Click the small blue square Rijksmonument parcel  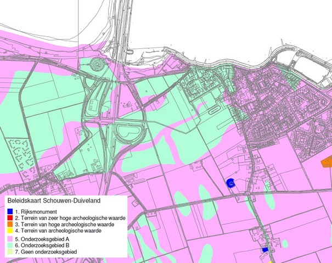click(x=265, y=250)
